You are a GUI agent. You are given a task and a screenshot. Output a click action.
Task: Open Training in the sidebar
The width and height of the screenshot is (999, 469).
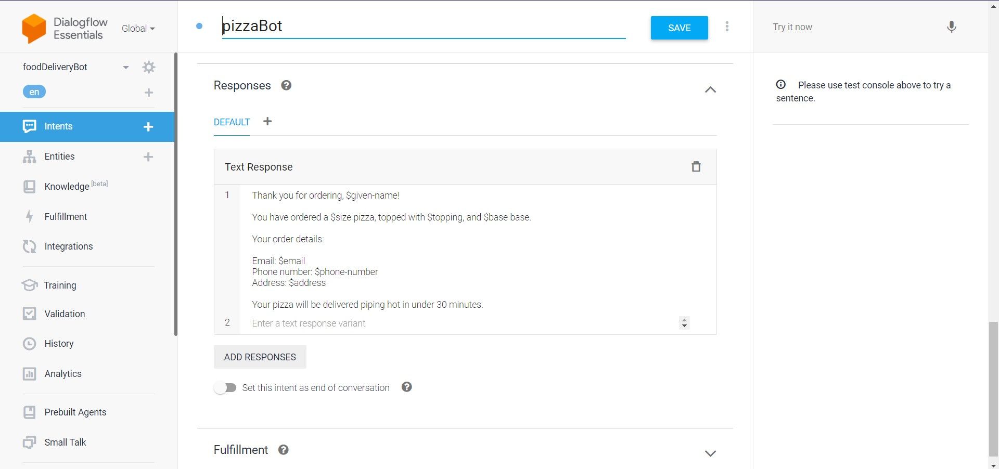coord(60,285)
